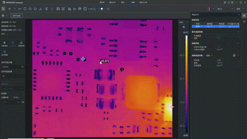Click the start recording icon in left panel

click(x=4, y=43)
